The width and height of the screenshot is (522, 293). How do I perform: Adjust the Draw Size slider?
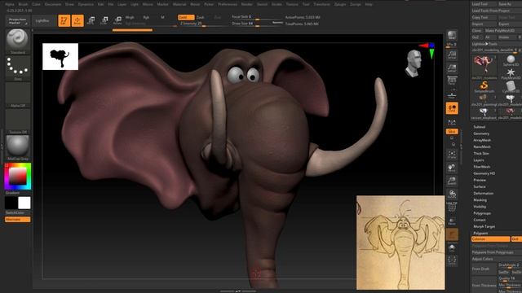pos(257,24)
